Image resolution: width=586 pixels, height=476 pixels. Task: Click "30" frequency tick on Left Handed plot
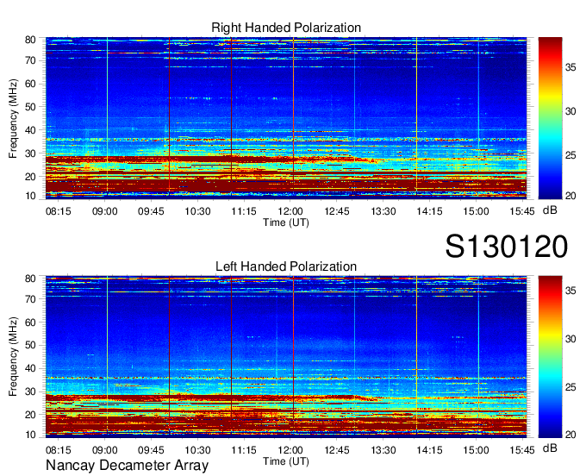tap(30, 391)
